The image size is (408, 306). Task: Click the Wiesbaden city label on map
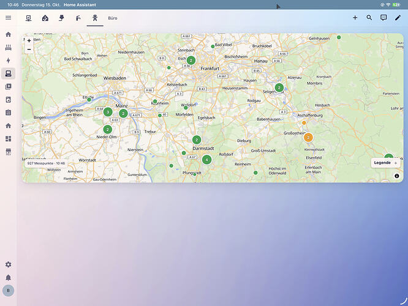click(x=115, y=78)
